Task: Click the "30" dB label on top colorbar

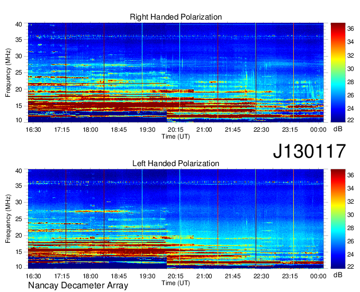Action: (350, 69)
